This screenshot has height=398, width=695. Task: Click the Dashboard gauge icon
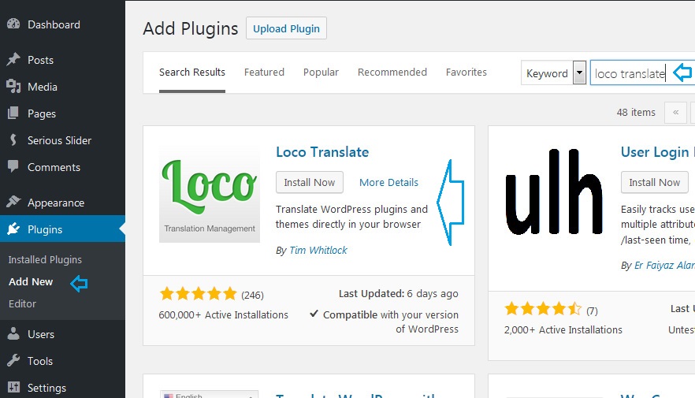[13, 24]
